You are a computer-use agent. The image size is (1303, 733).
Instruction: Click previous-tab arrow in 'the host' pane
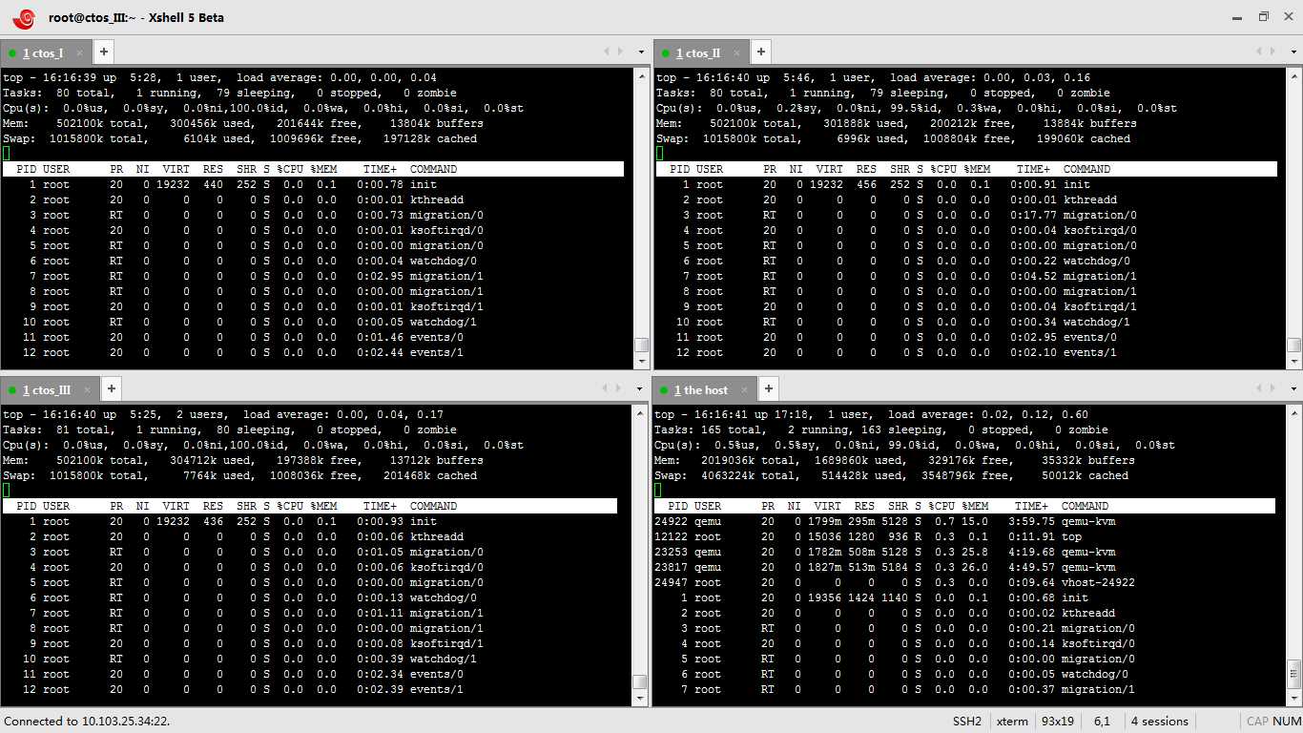pyautogui.click(x=1259, y=388)
